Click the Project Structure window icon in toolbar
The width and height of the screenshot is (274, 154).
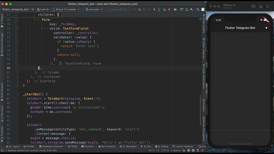click(182, 9)
